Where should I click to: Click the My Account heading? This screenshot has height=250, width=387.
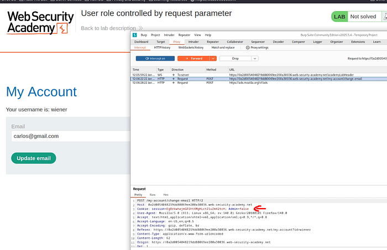click(x=41, y=92)
